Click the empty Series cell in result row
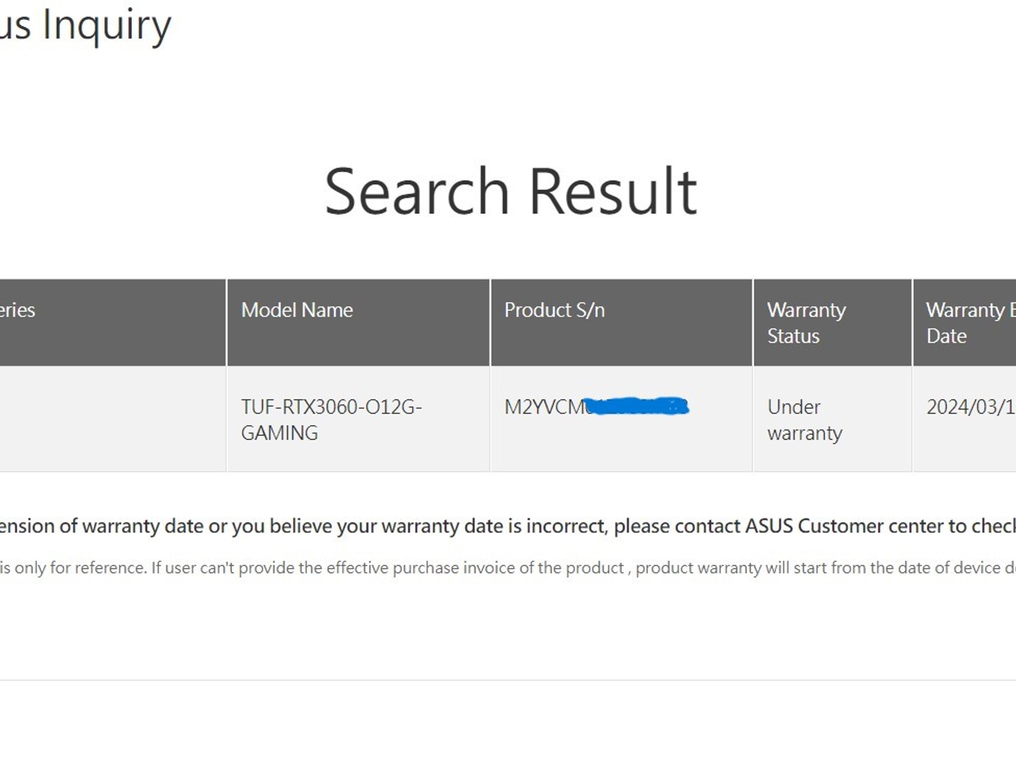Screen dimensions: 1016x762 coord(113,419)
